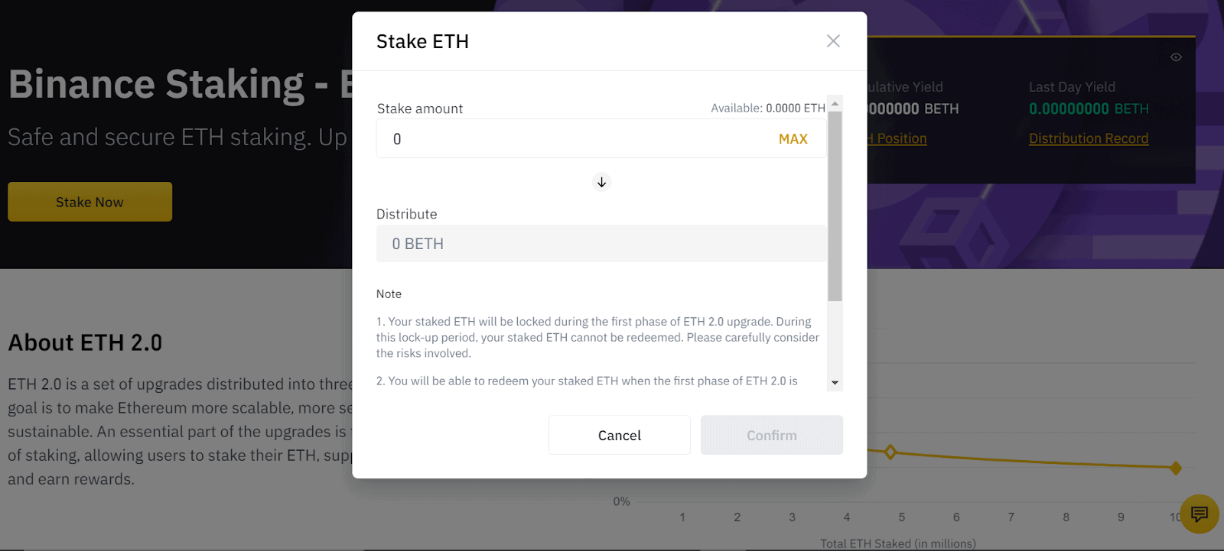
Task: Focus the Stake amount input field
Action: 535,138
